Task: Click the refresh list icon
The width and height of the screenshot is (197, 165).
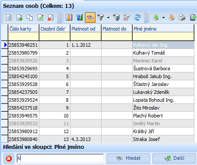Action: (x=137, y=17)
